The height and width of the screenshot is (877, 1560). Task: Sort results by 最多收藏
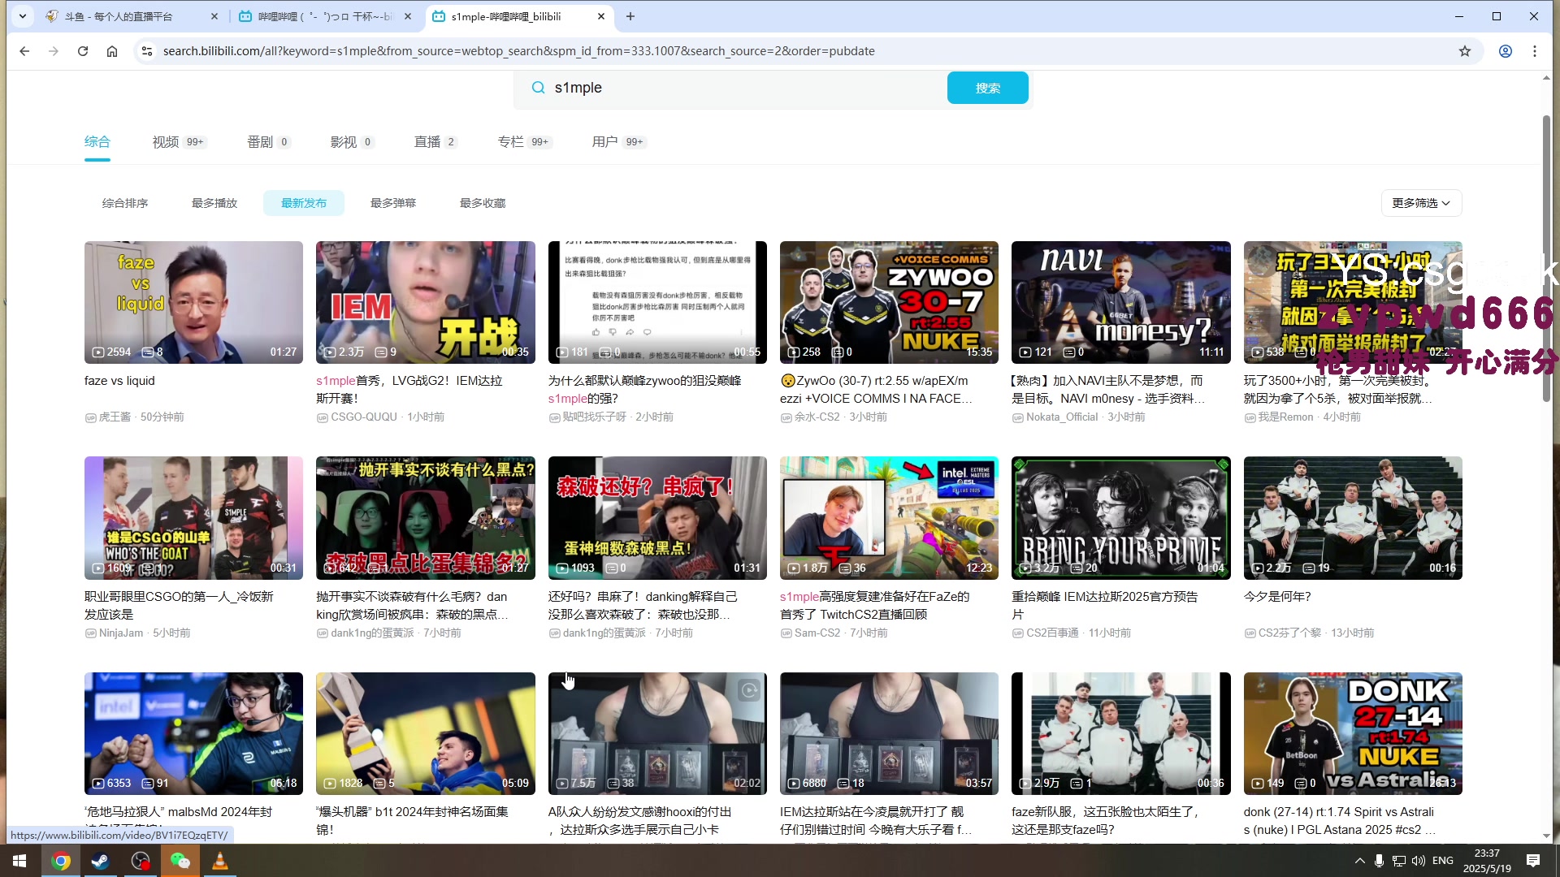click(483, 203)
